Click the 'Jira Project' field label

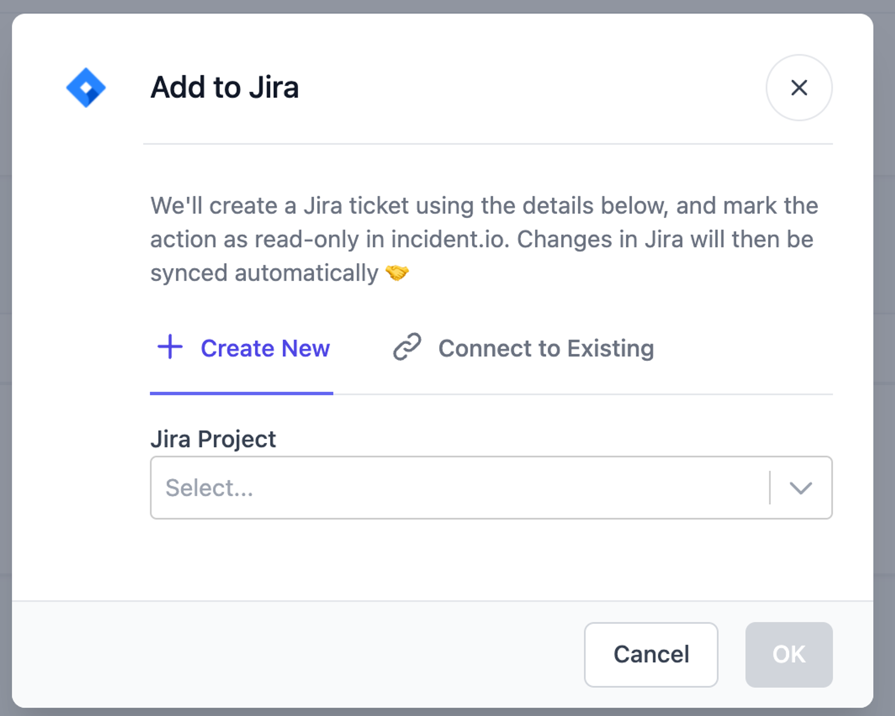coord(213,439)
